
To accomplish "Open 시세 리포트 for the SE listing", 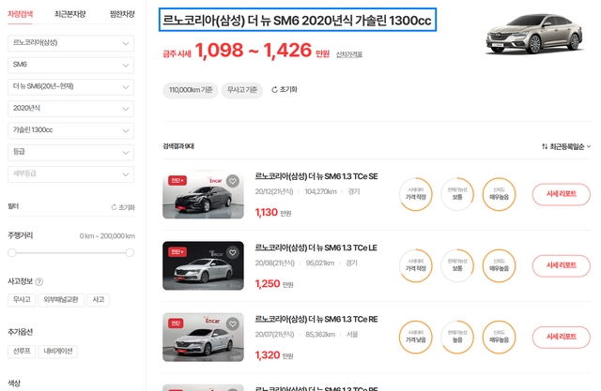I will (562, 194).
